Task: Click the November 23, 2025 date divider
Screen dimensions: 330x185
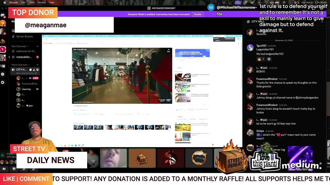Action: coord(284,40)
